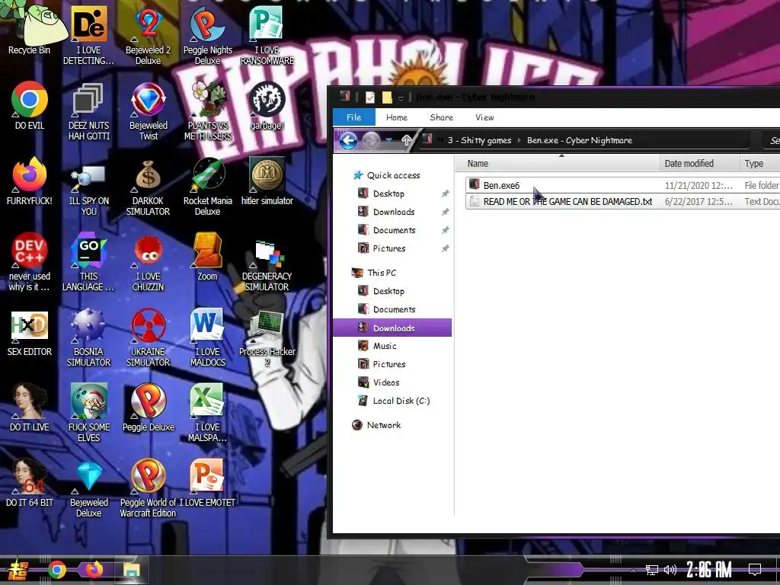780x585 pixels.
Task: Sort files by Name column header
Action: [x=558, y=163]
